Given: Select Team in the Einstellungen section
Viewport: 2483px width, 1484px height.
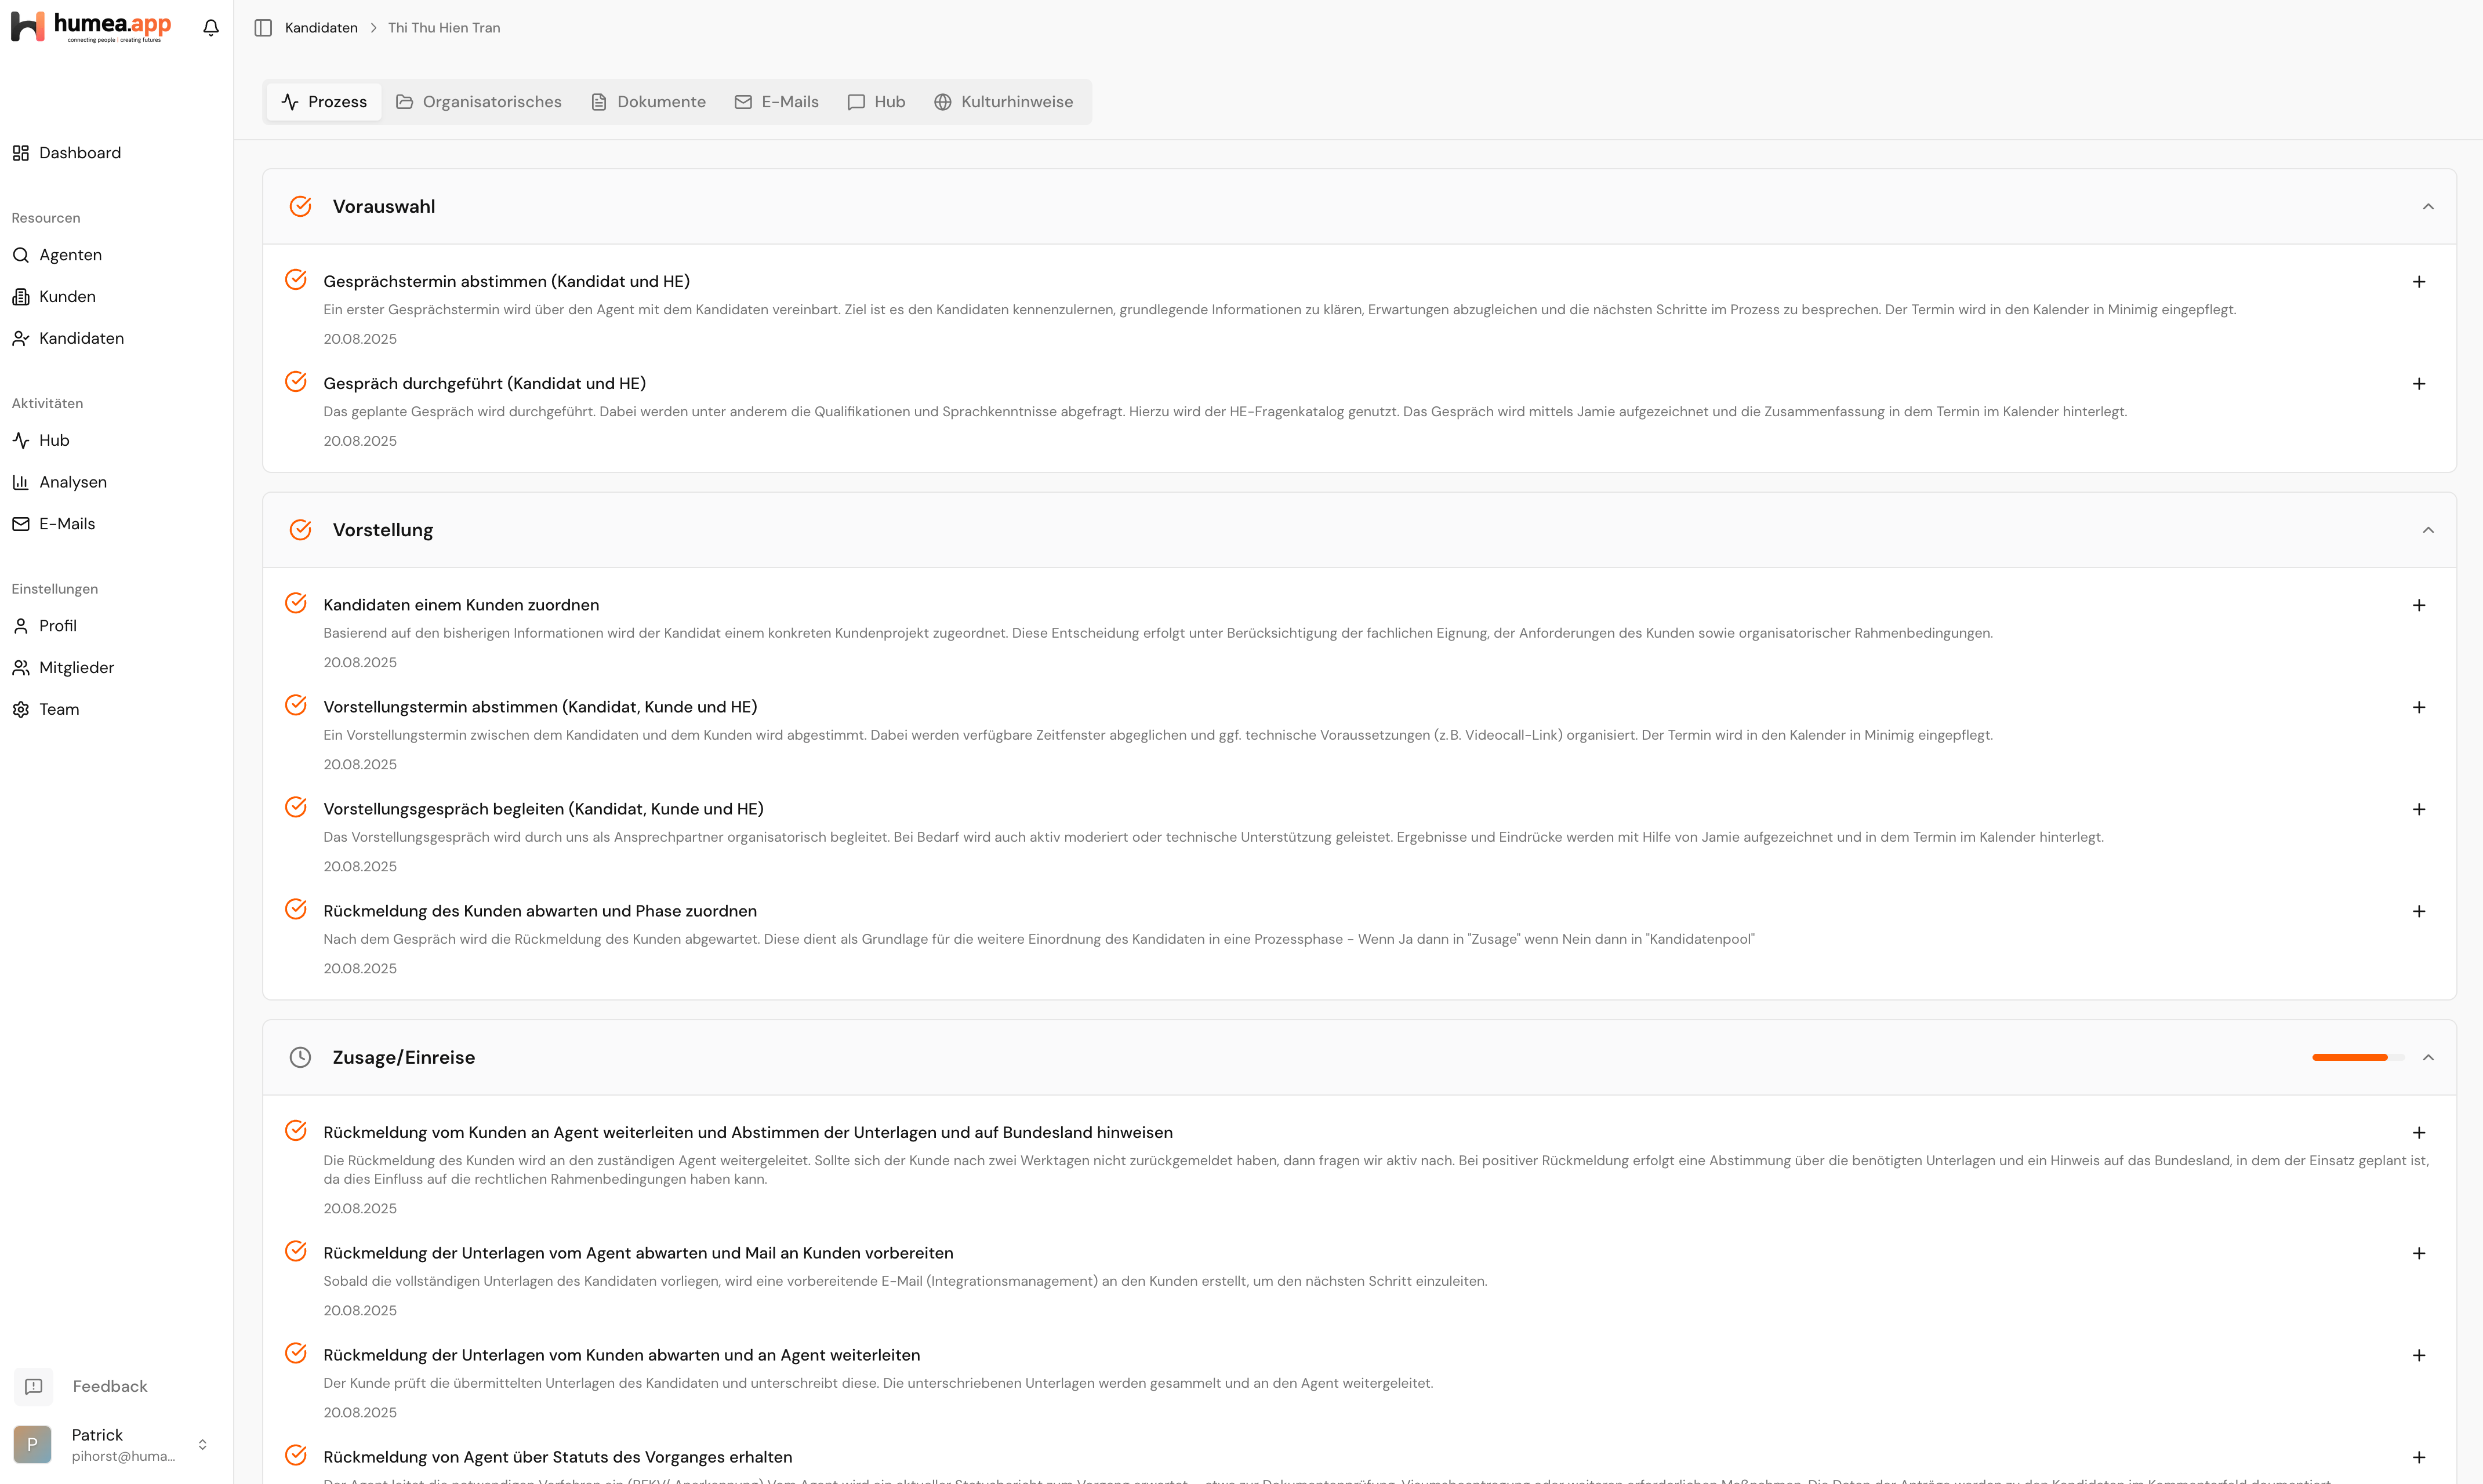Looking at the screenshot, I should click(58, 709).
